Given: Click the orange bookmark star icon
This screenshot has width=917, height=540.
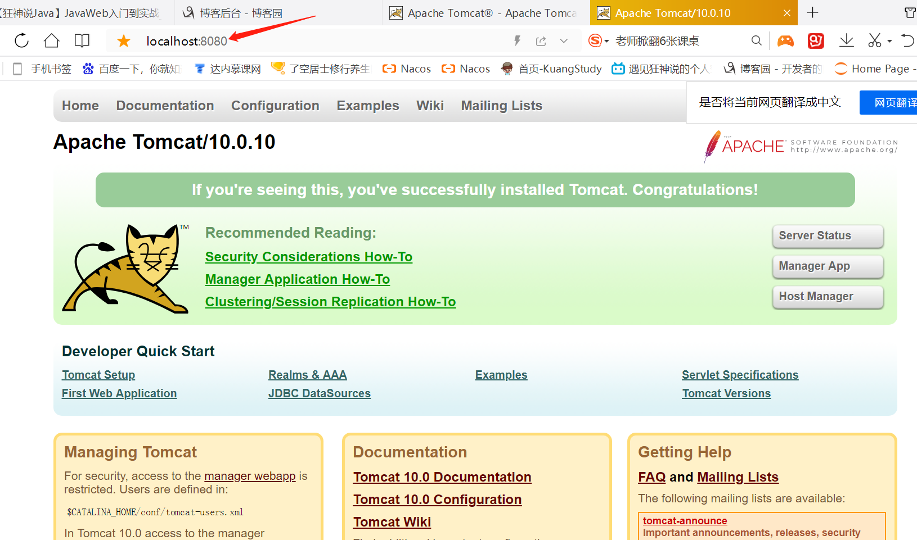Looking at the screenshot, I should pos(124,40).
